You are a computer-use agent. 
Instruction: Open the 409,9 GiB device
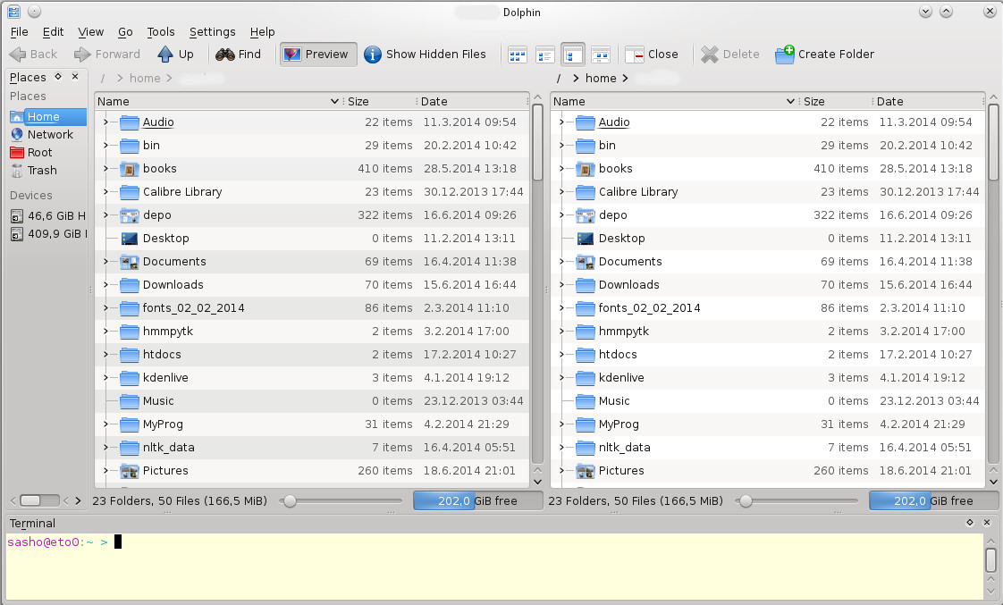point(47,234)
